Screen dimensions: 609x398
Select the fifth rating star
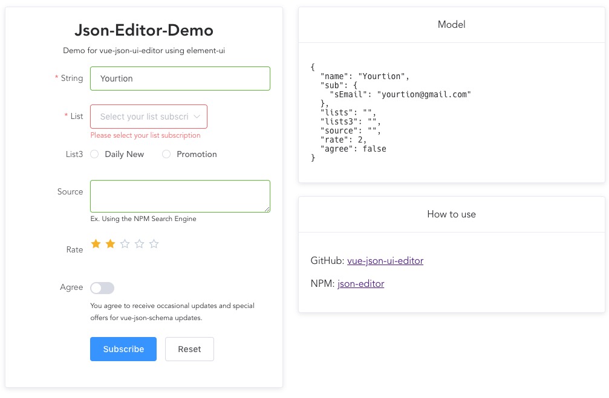click(154, 243)
